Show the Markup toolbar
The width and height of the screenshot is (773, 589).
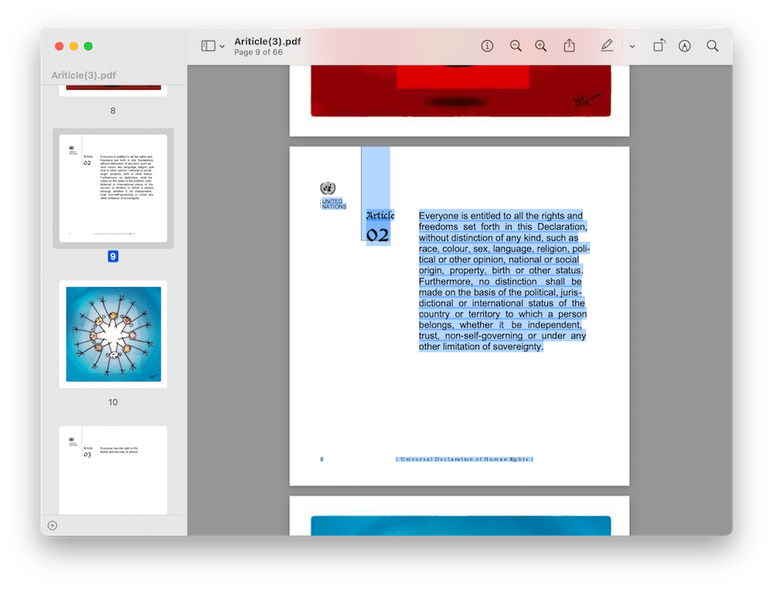click(684, 46)
